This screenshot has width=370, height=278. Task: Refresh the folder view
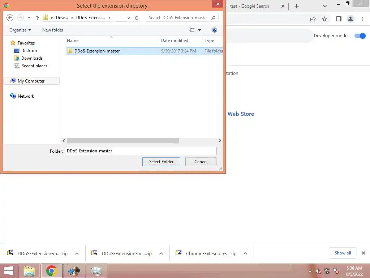pos(136,18)
